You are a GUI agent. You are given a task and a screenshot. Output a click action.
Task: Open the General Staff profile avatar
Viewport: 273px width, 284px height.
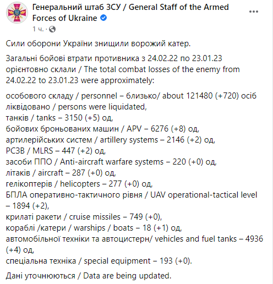(x=17, y=13)
